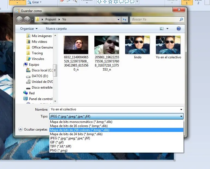210x169 pixels.
Task: Choose Mapa de bits monocromático option
Action: [x=116, y=122]
